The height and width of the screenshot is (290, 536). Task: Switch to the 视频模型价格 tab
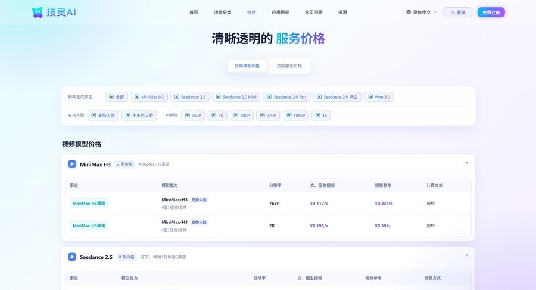point(247,66)
